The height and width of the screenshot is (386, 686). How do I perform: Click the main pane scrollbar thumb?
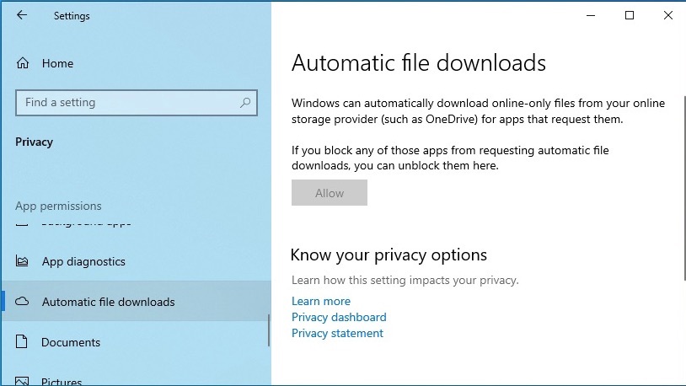[x=684, y=188]
